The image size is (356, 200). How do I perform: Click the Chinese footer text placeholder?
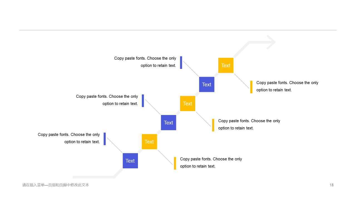56,185
